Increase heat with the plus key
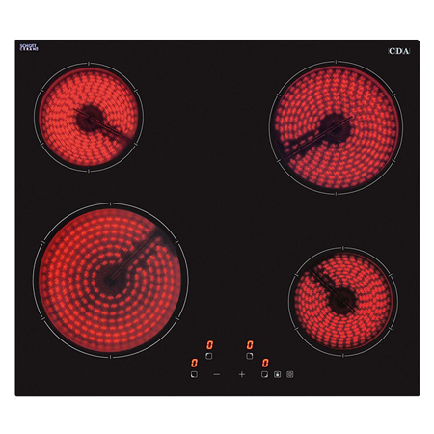 click(x=242, y=374)
